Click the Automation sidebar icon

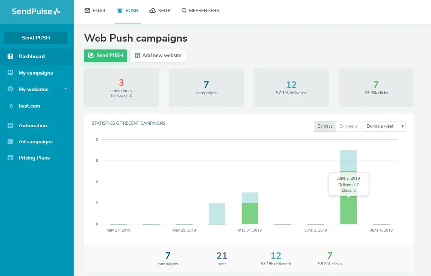pyautogui.click(x=10, y=125)
